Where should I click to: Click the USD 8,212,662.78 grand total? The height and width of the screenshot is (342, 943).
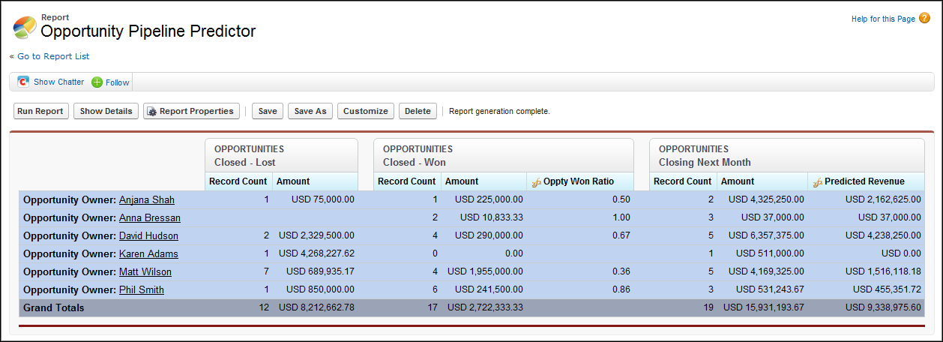coord(316,307)
